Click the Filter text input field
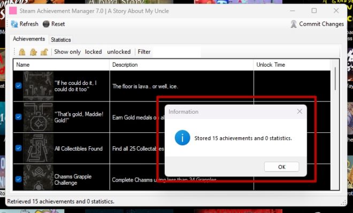 point(176,52)
